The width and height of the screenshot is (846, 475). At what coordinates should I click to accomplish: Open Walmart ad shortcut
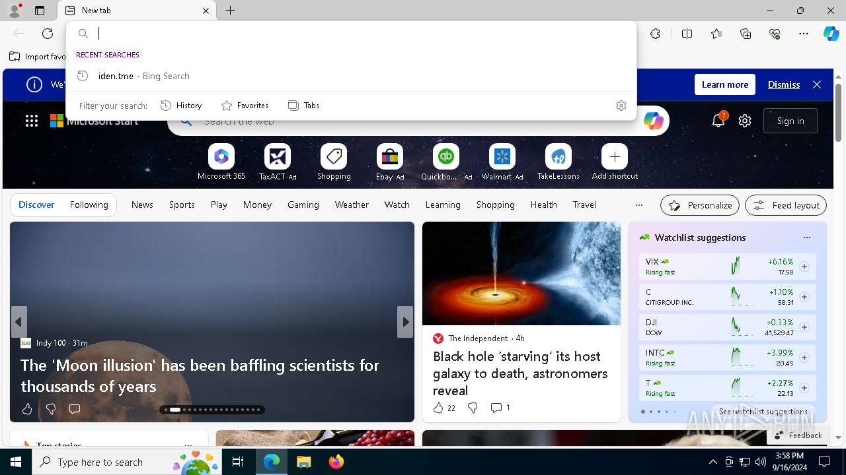click(502, 162)
